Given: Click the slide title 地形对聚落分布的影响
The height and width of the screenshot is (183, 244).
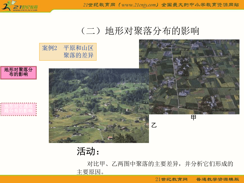Looking at the screenshot, I should click(140, 31).
